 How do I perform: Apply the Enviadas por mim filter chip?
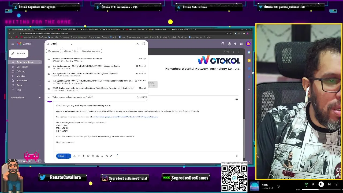coord(91,51)
